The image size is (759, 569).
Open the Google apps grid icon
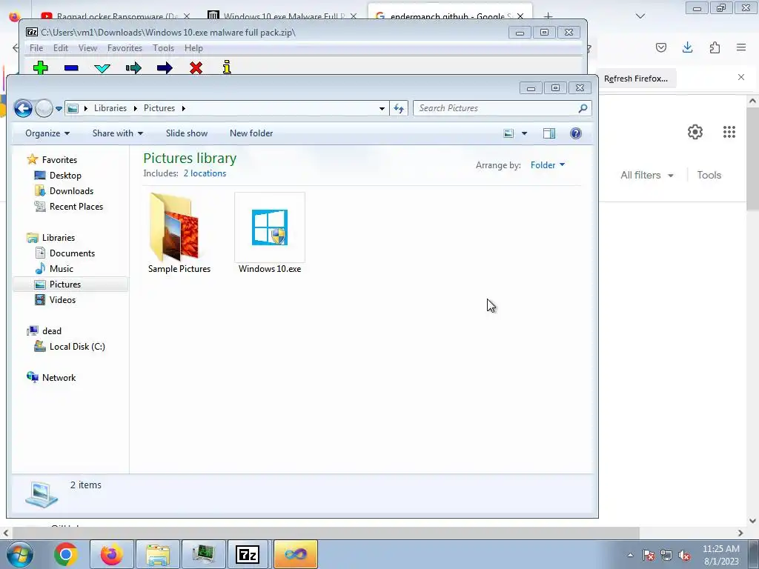point(729,132)
